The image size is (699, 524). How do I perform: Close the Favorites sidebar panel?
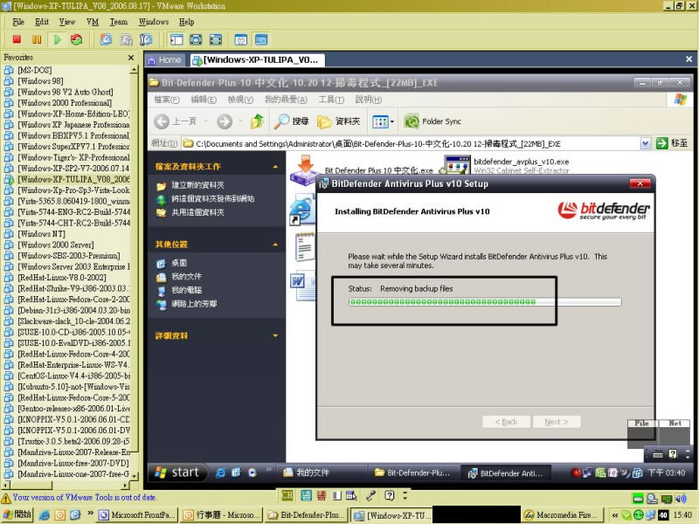pyautogui.click(x=131, y=58)
